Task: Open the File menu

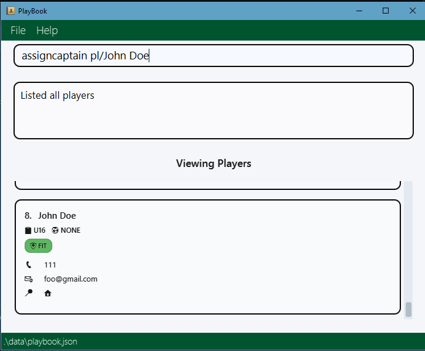Action: pyautogui.click(x=18, y=31)
